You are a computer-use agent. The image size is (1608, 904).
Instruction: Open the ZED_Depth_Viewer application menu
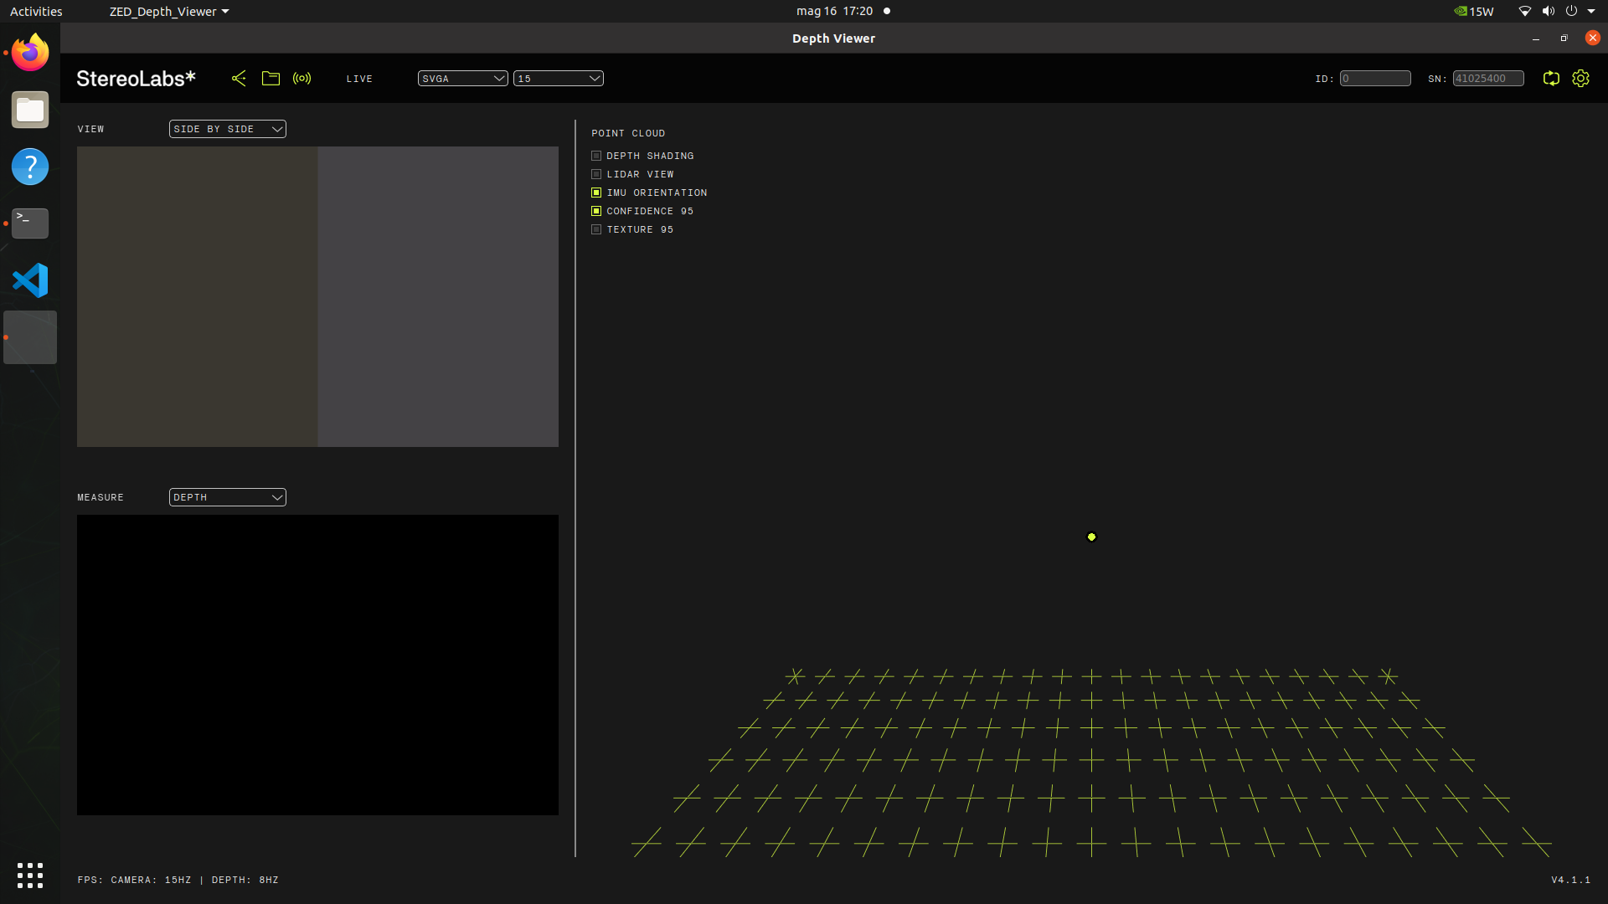pyautogui.click(x=167, y=11)
